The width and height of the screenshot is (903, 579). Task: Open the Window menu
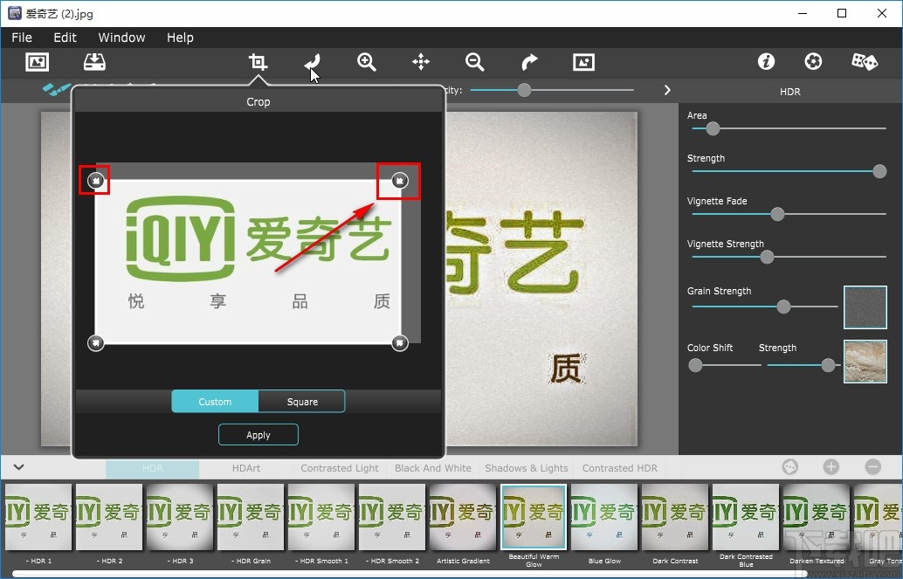(121, 38)
